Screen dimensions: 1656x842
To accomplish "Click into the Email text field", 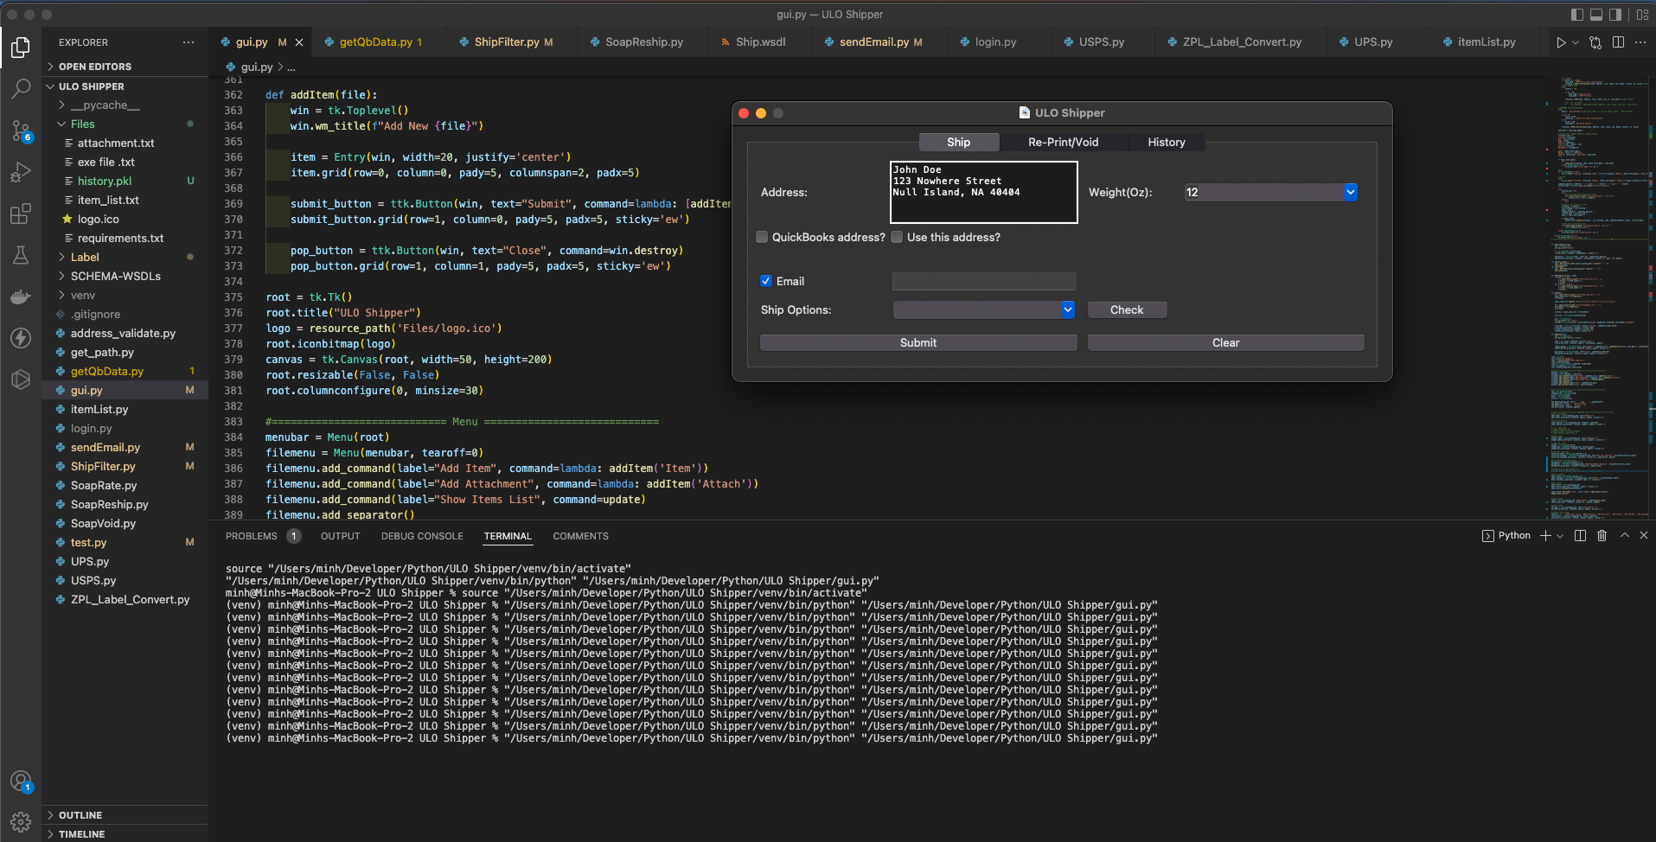I will coord(983,281).
